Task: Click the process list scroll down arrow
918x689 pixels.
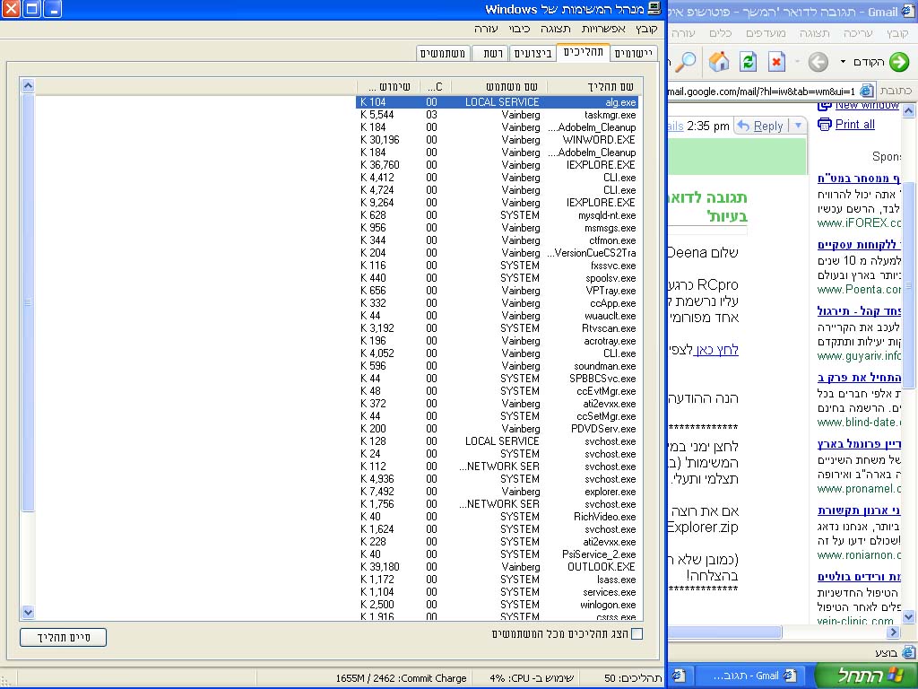Action: (x=28, y=612)
